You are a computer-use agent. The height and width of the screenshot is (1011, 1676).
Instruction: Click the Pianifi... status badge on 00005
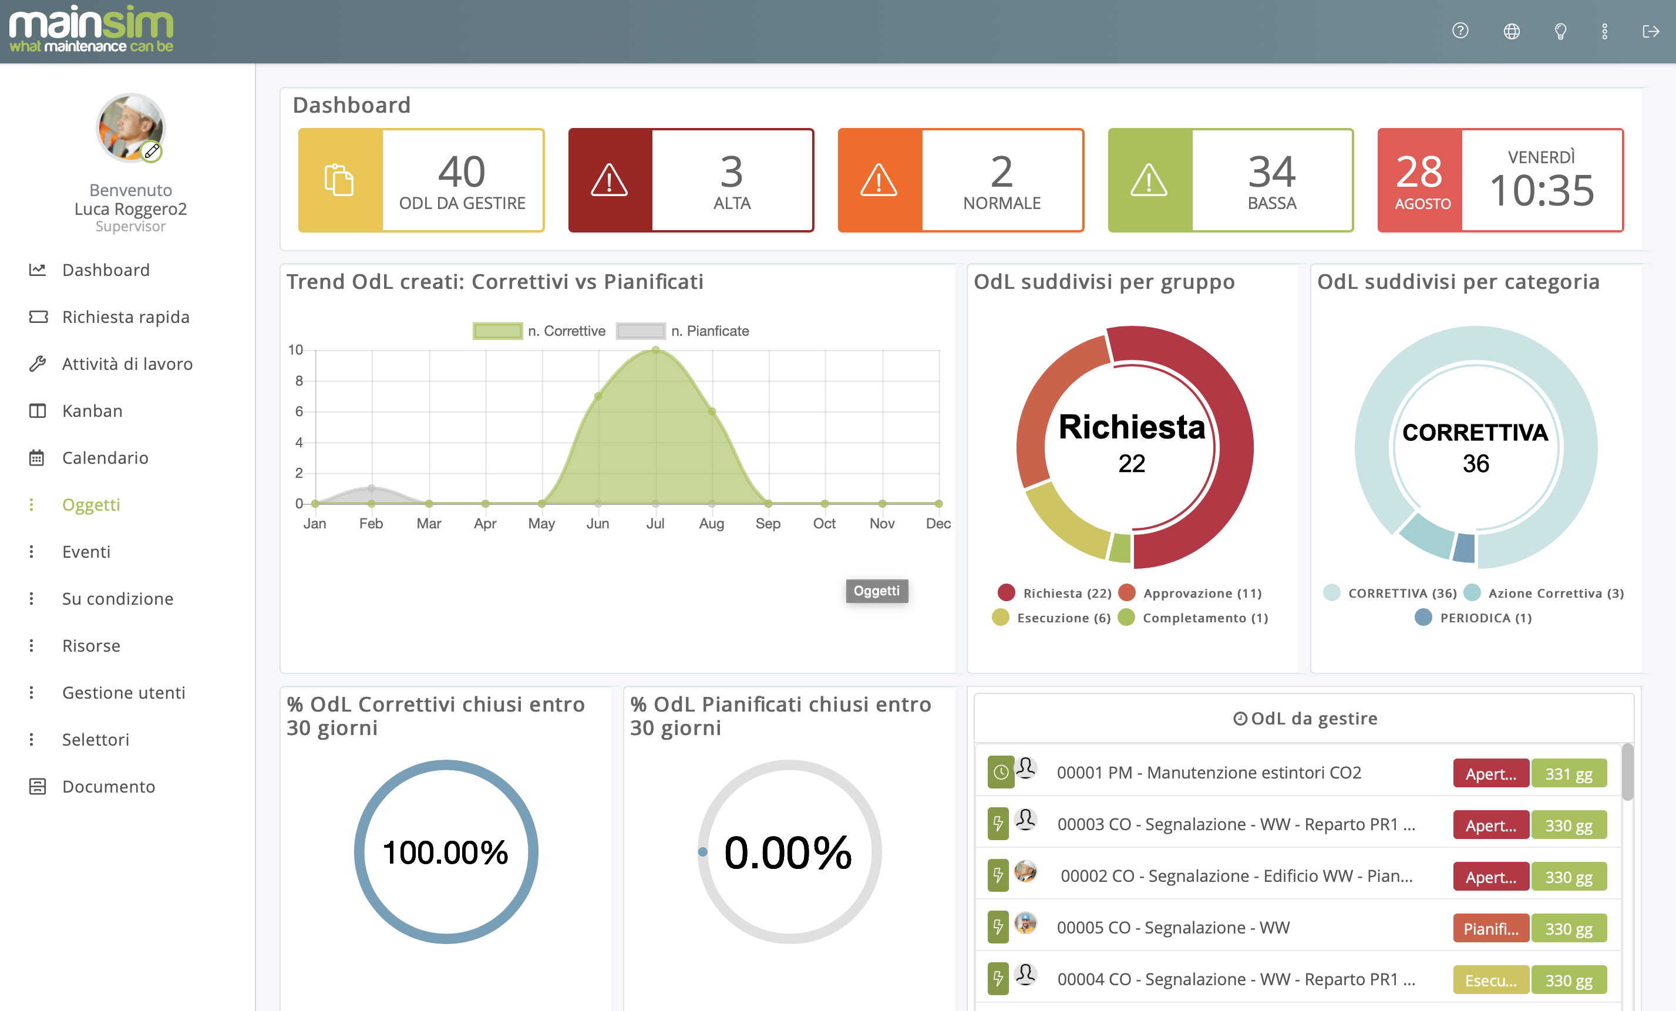click(x=1490, y=928)
